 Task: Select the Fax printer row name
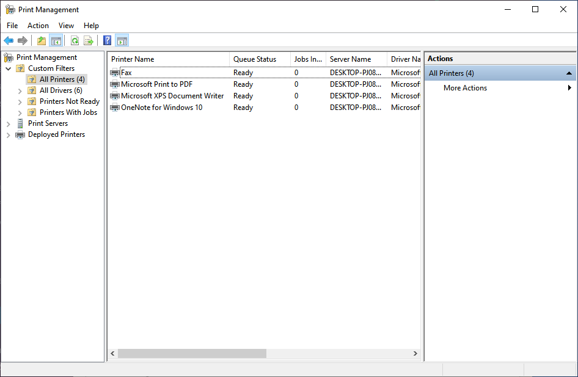tap(126, 73)
